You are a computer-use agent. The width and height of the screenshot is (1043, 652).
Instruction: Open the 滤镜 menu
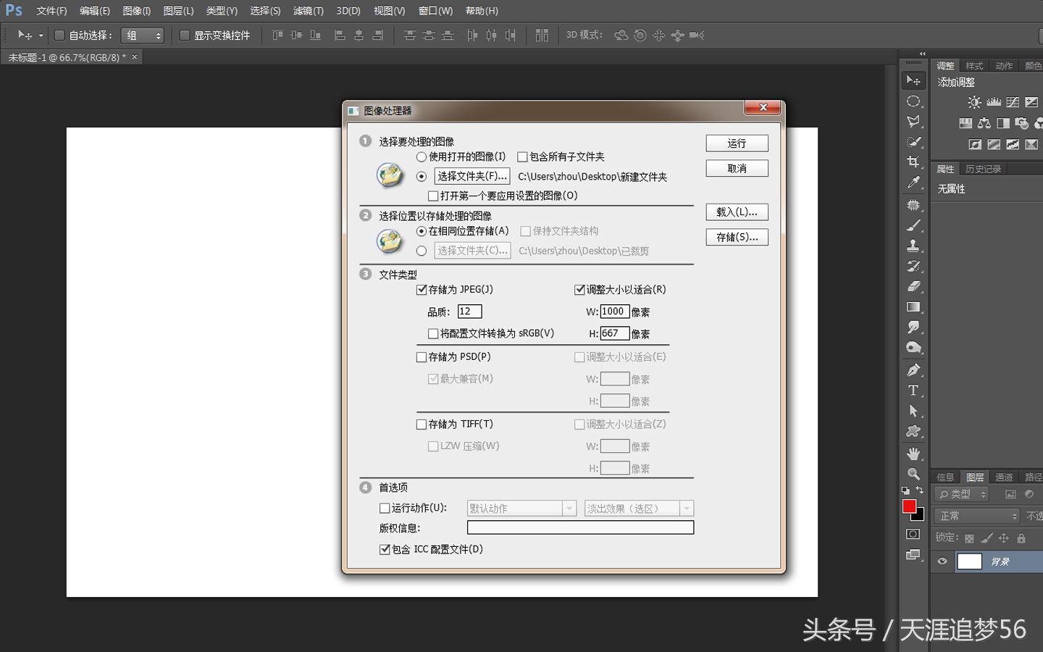click(309, 11)
